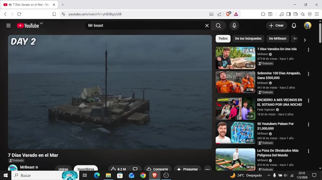This screenshot has width=322, height=180.
Task: Open options for '50 Youtubers Pelean' video
Action: tap(308, 124)
